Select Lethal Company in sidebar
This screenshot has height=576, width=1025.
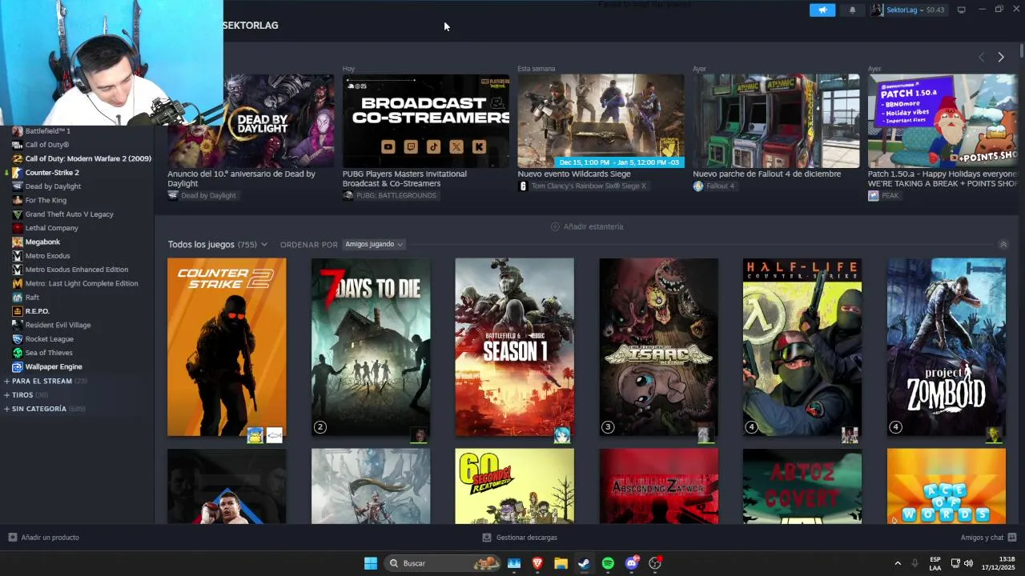[x=51, y=228]
